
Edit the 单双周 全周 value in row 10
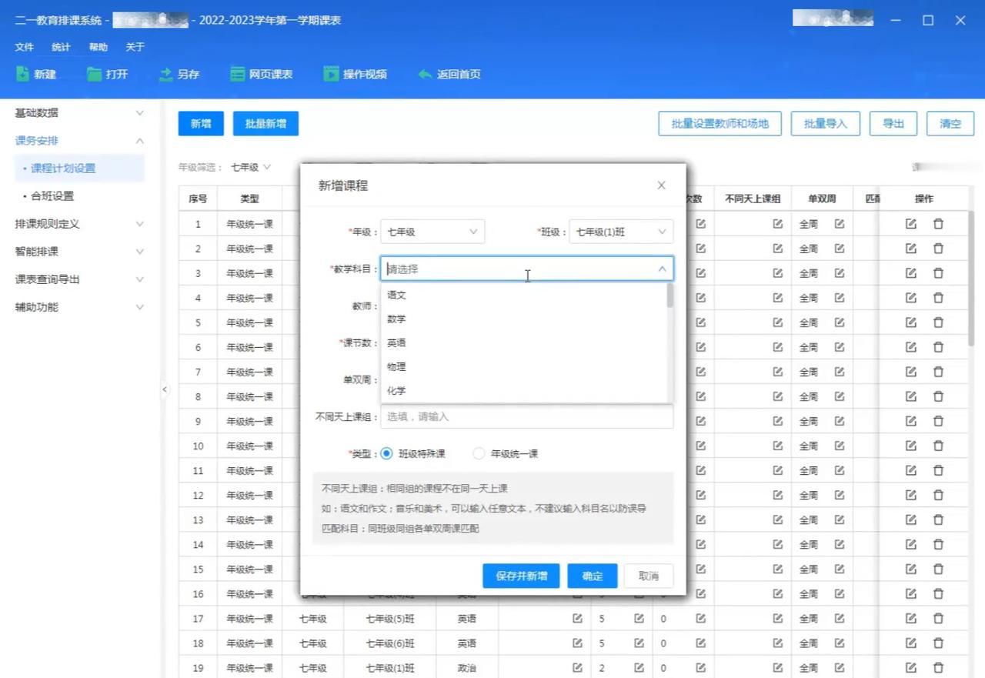pyautogui.click(x=840, y=446)
